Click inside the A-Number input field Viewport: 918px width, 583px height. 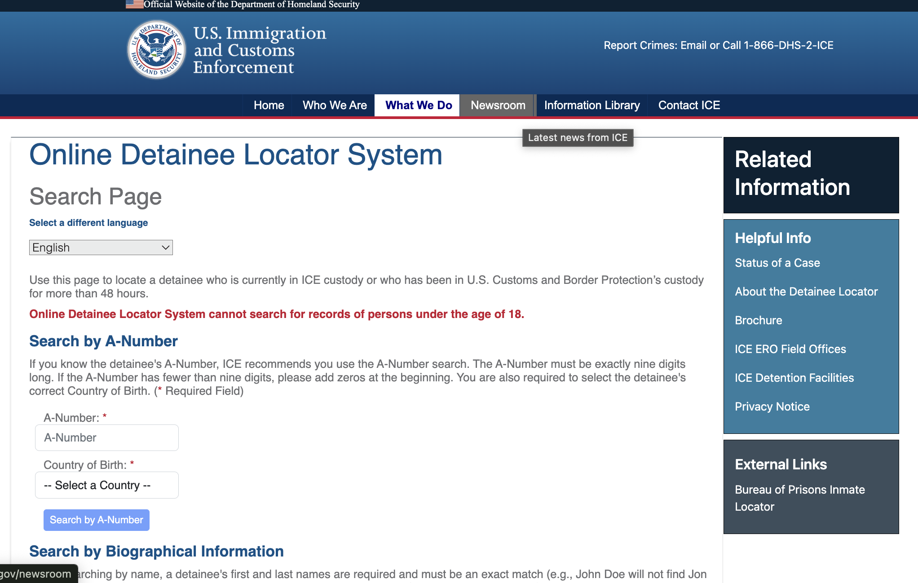click(x=106, y=437)
